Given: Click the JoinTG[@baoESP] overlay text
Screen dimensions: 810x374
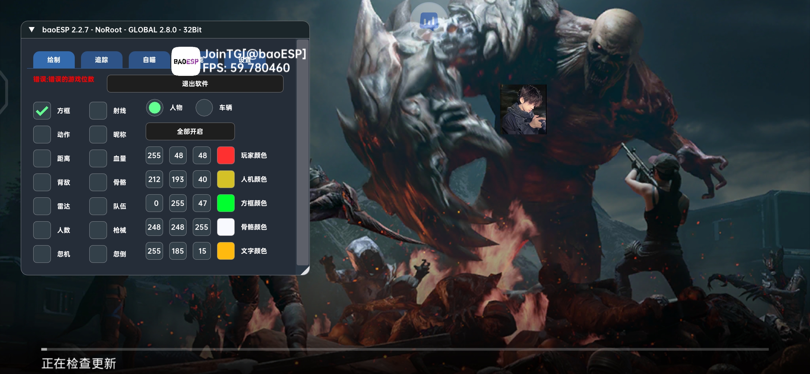Looking at the screenshot, I should click(255, 54).
